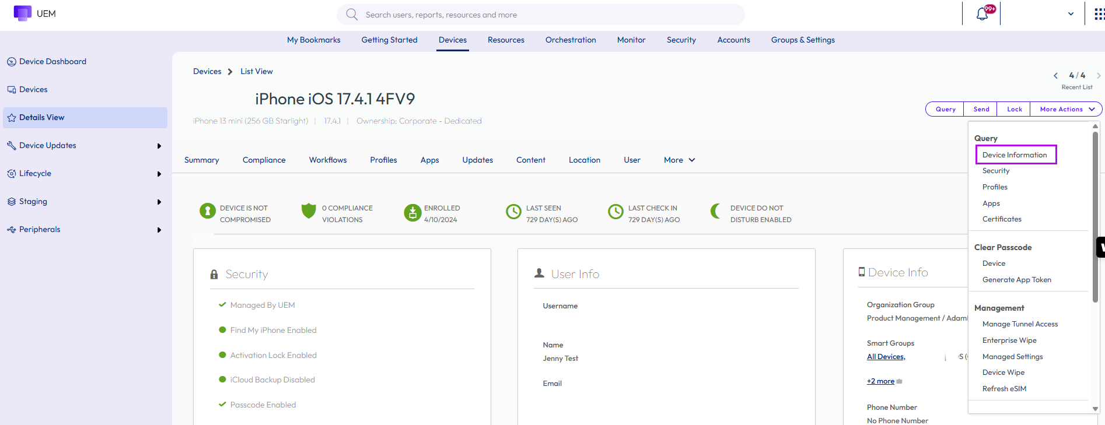Click the Last Check In clock icon
This screenshot has height=425, width=1105.
tap(616, 212)
